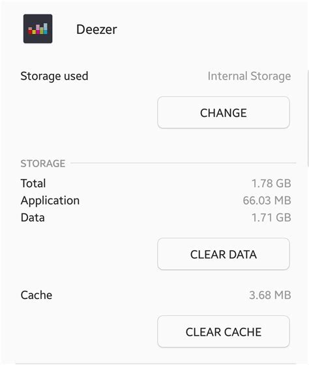Click the 1.78 GB total value

coord(271,183)
